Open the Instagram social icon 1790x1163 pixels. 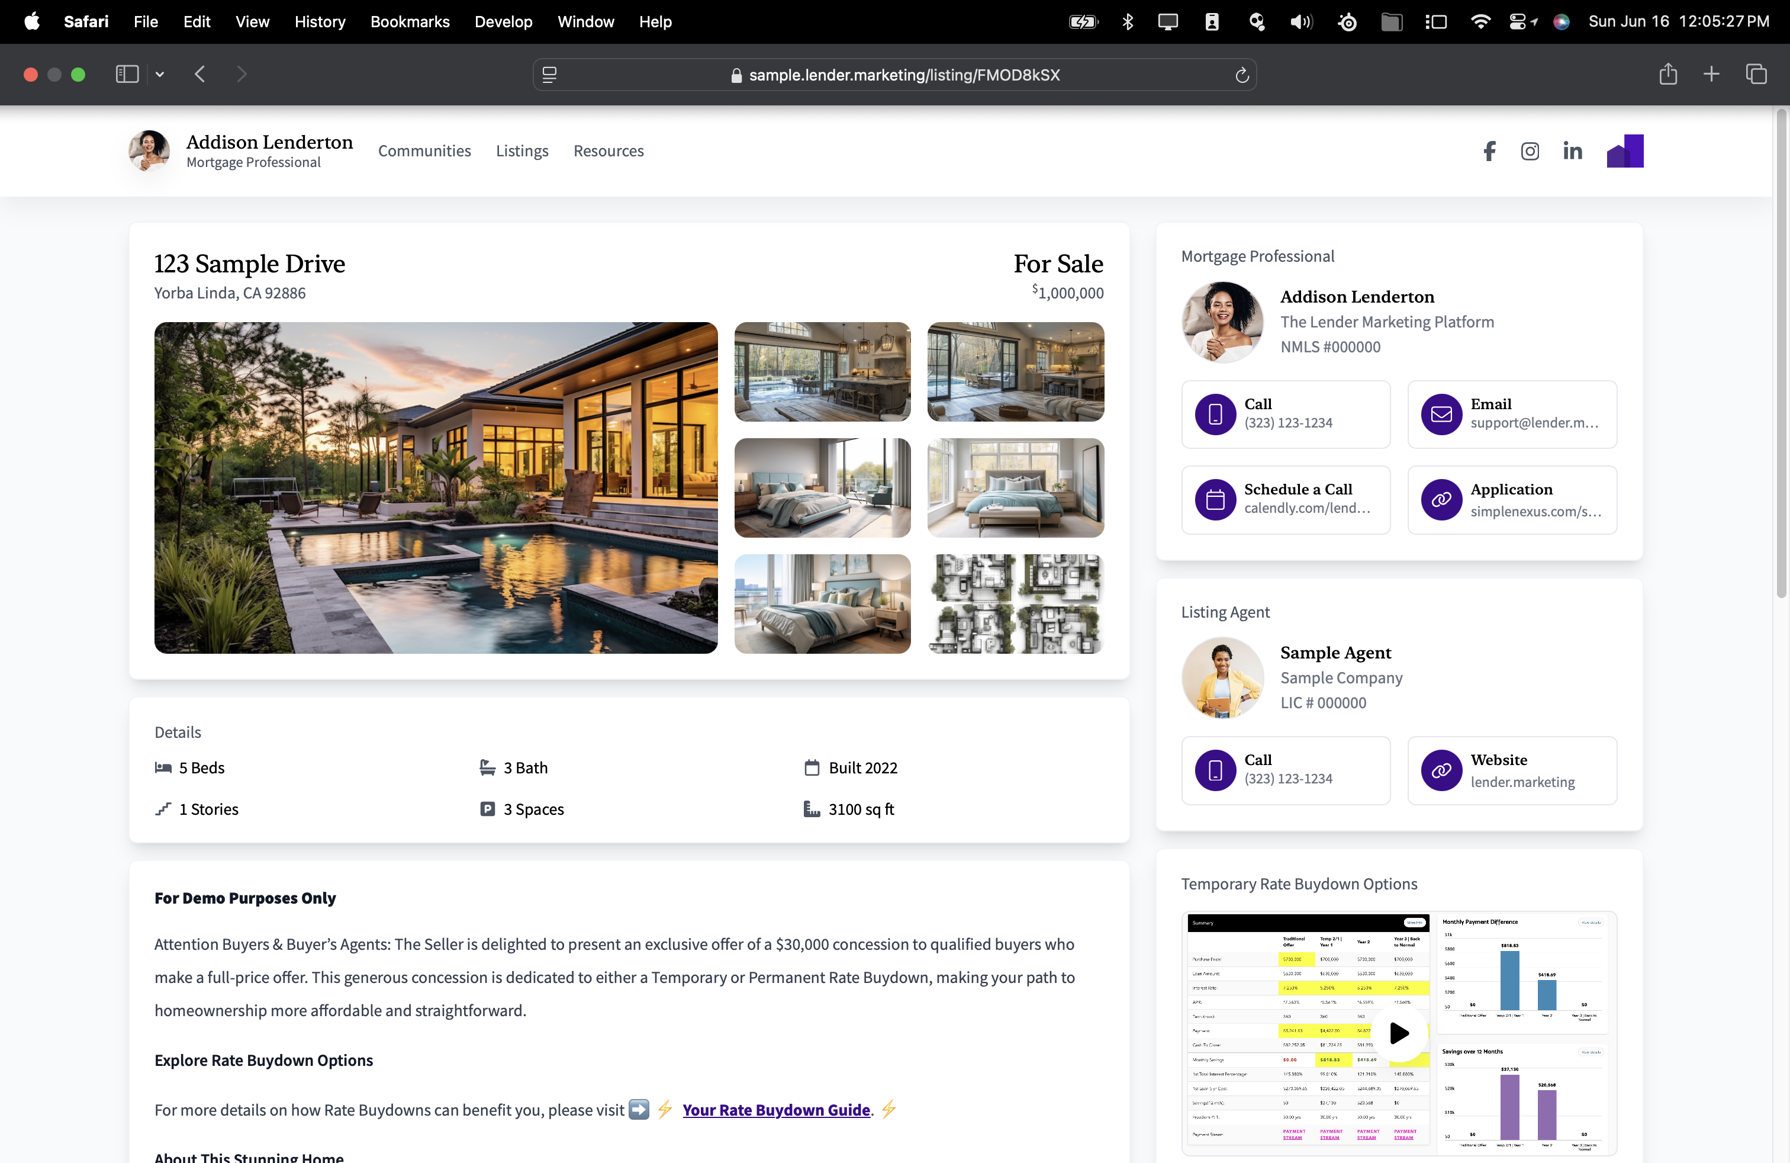pos(1530,151)
